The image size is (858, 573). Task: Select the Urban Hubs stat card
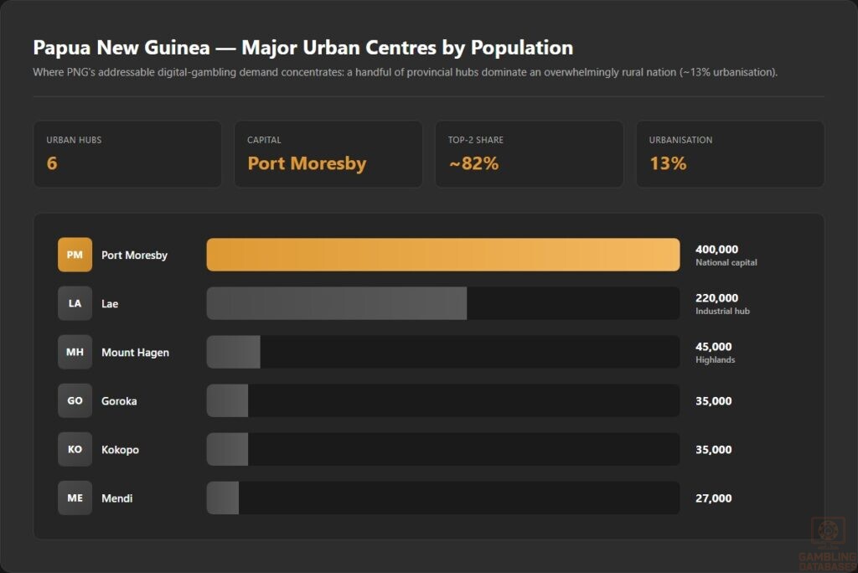[x=127, y=154]
